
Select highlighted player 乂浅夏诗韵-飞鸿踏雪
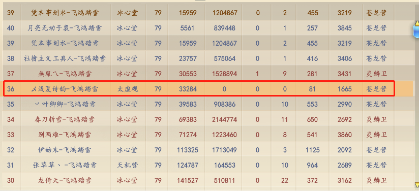point(65,89)
